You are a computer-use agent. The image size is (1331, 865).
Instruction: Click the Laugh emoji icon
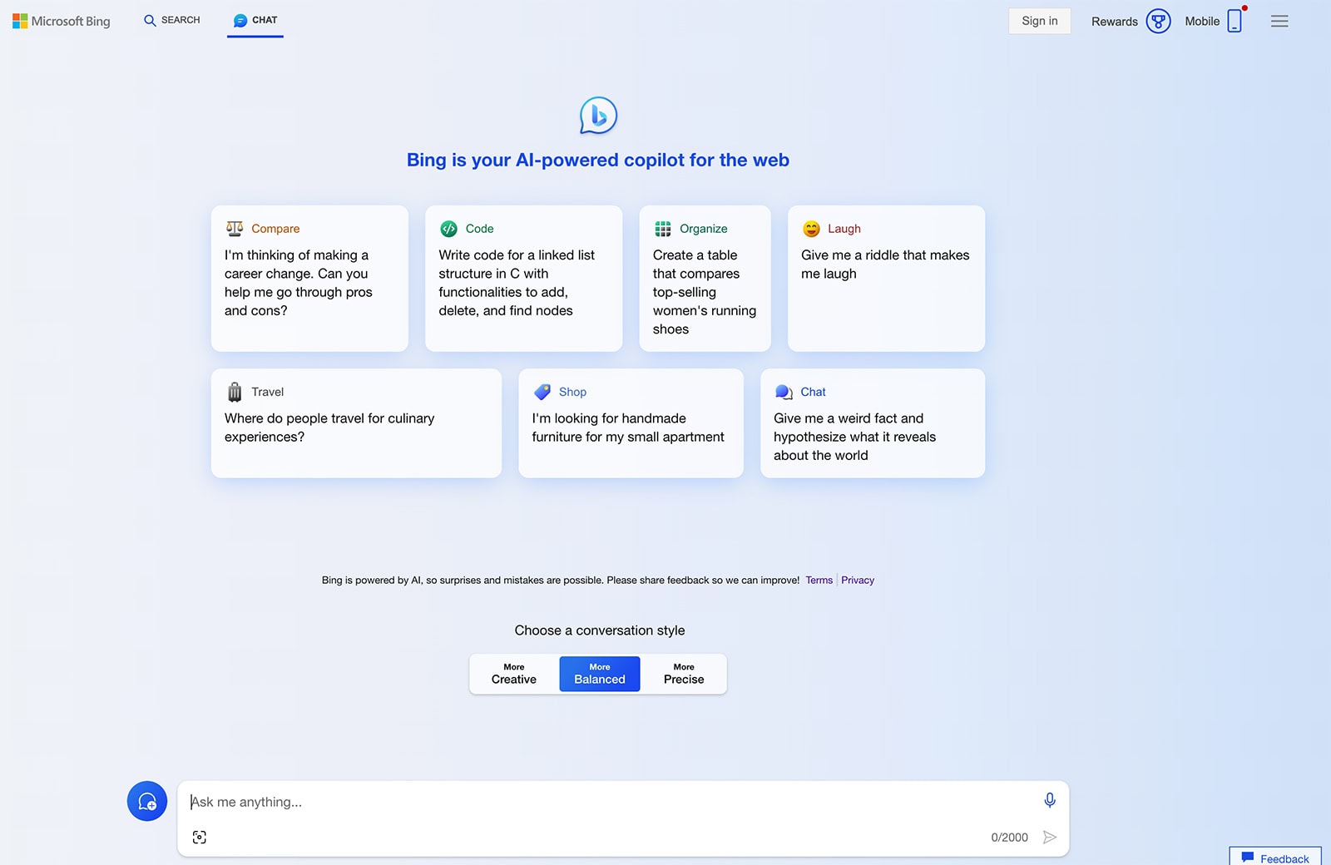(811, 229)
